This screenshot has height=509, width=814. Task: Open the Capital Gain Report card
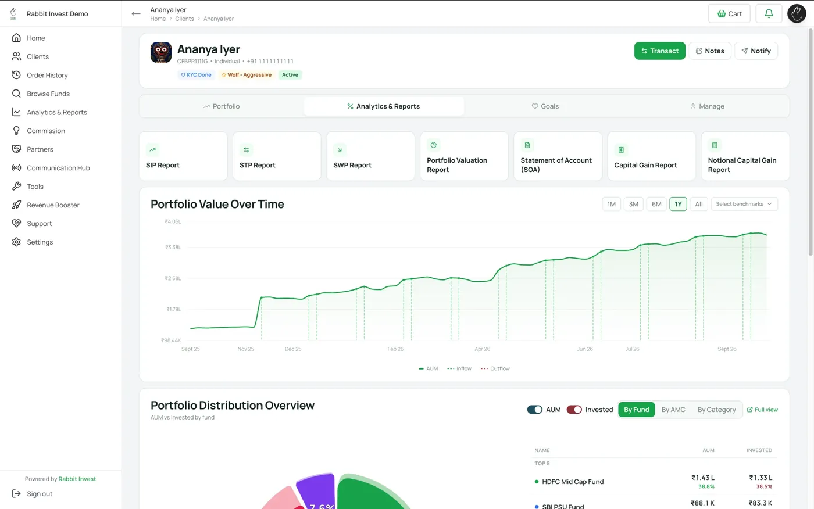(651, 156)
